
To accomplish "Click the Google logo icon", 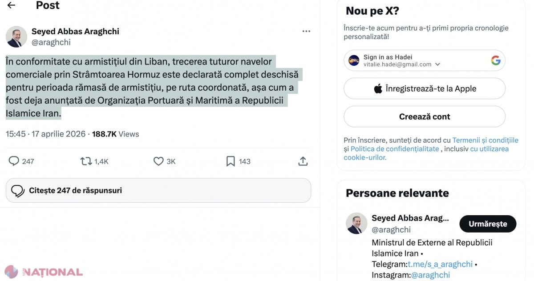I will click(496, 60).
